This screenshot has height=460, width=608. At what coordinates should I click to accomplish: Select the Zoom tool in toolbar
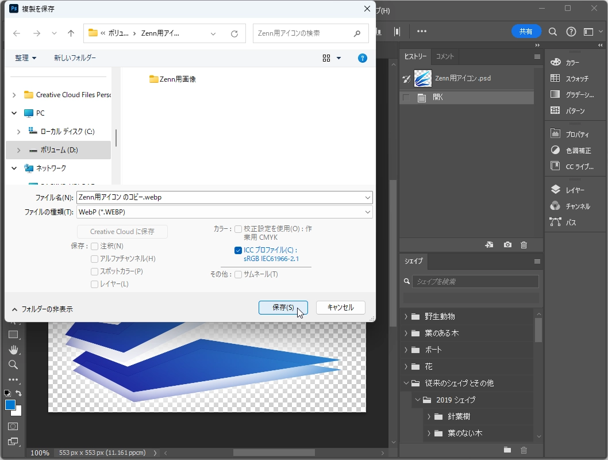pos(13,365)
